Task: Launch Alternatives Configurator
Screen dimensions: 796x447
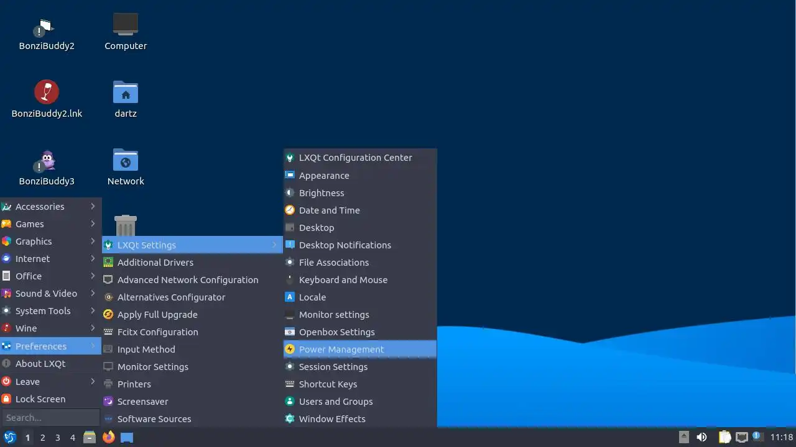Action: (192, 297)
